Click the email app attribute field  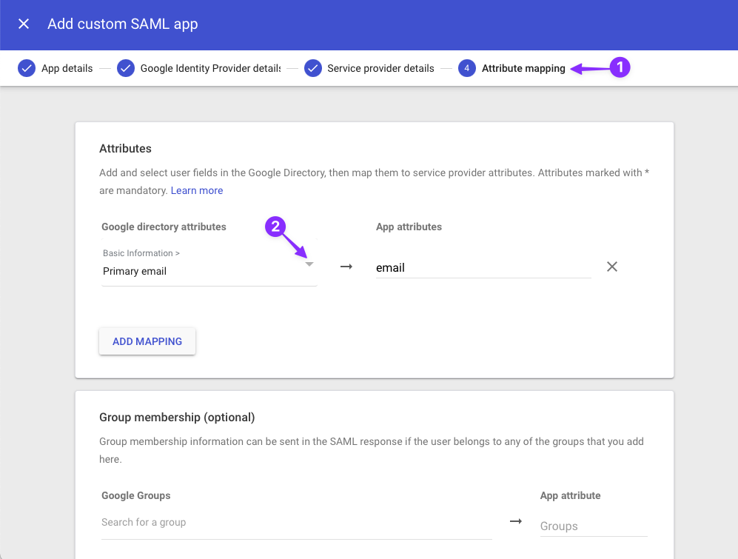click(481, 267)
